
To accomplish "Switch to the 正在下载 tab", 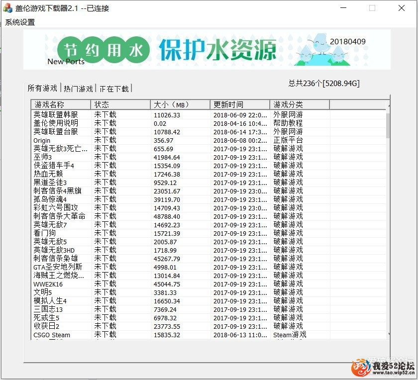I will (x=114, y=89).
